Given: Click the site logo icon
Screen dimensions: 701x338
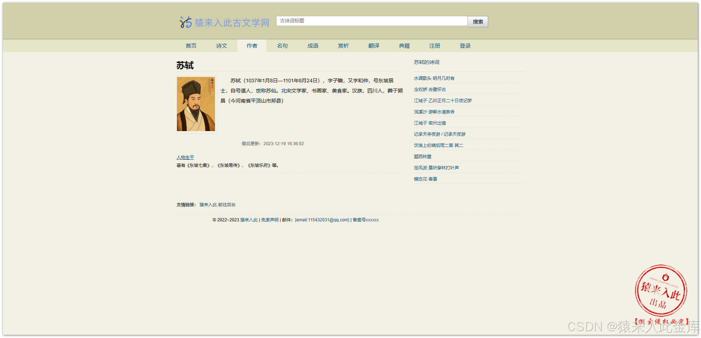Looking at the screenshot, I should coord(186,22).
